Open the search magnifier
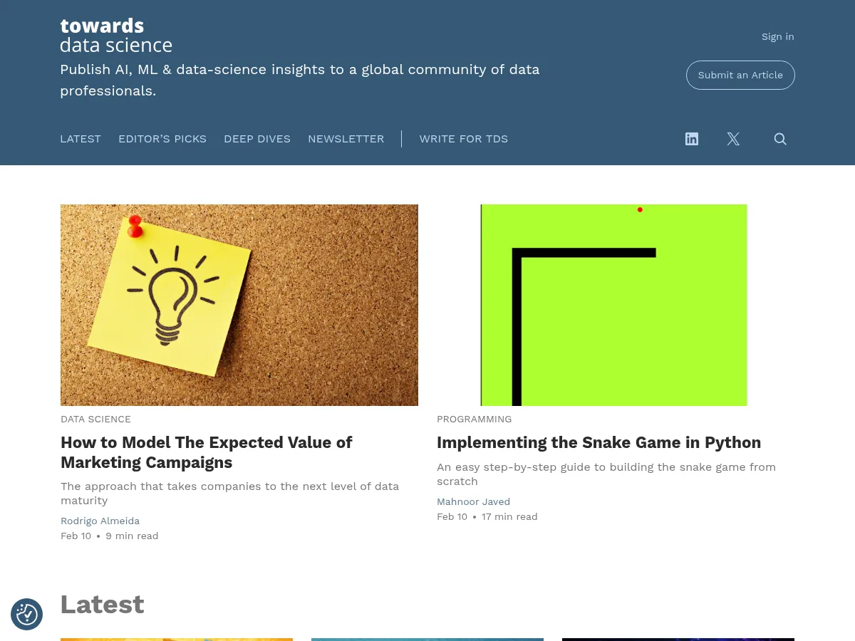This screenshot has width=855, height=641. click(780, 139)
